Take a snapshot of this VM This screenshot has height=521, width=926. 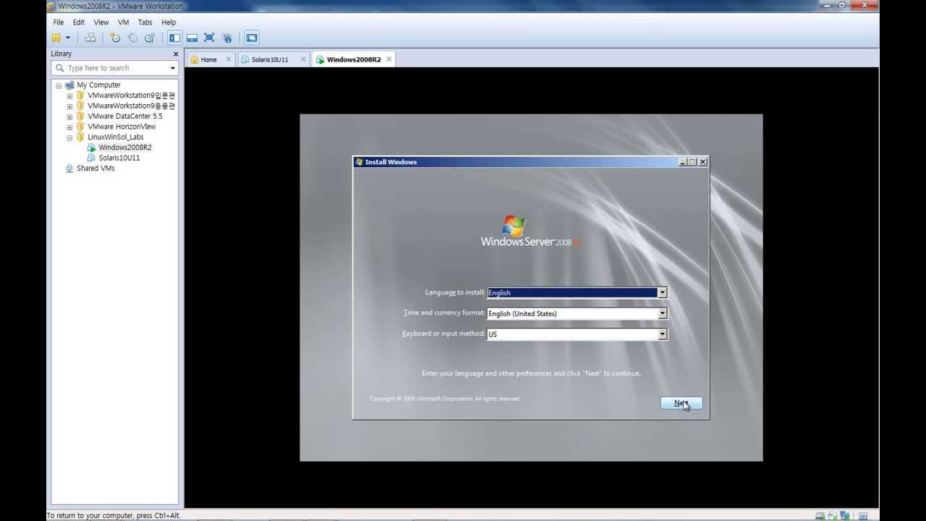115,38
